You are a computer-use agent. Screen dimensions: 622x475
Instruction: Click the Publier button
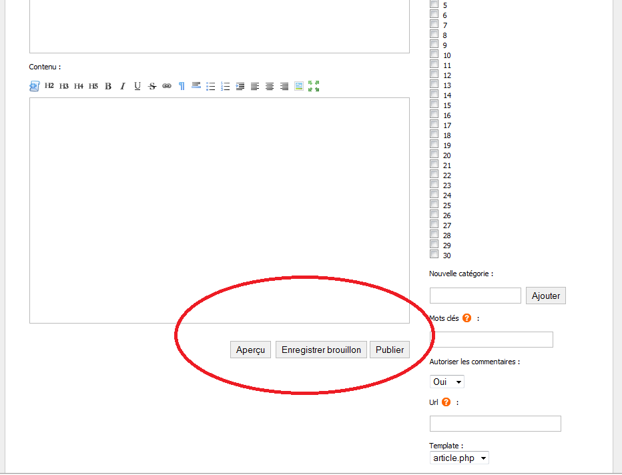[390, 350]
